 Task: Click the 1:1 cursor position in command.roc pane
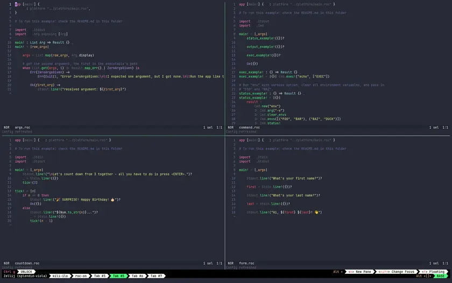[445, 127]
